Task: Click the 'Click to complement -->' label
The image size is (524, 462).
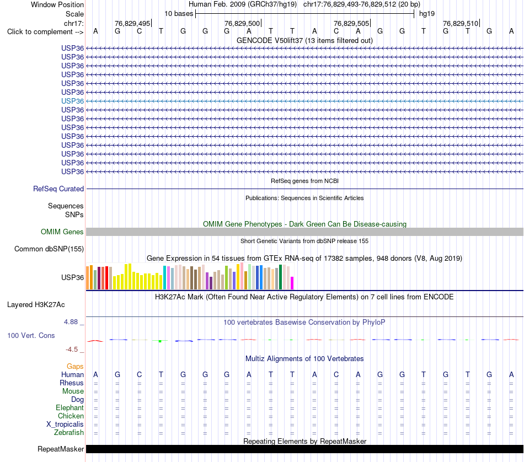Action: (x=45, y=32)
